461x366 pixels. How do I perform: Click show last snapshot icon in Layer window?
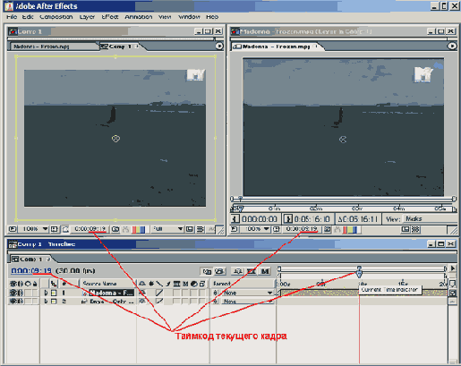(x=337, y=229)
